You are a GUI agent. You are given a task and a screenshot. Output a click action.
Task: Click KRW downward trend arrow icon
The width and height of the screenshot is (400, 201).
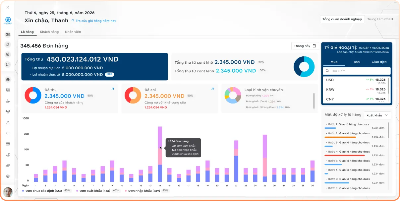click(367, 89)
